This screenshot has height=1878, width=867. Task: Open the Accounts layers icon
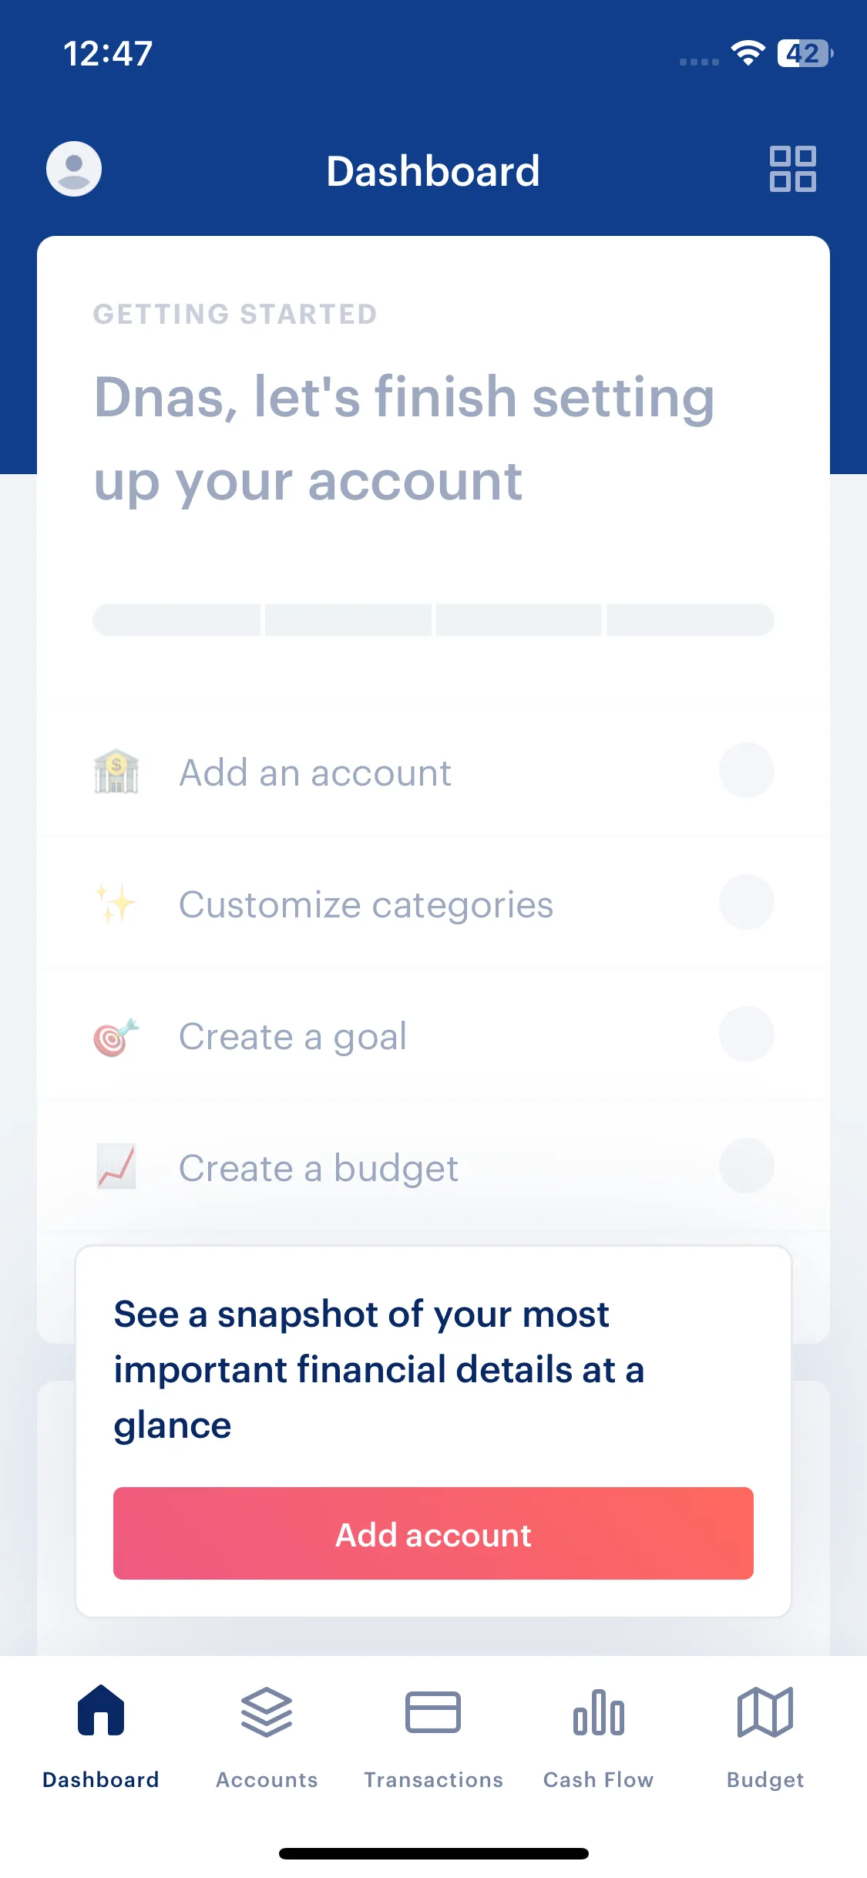point(267,1712)
